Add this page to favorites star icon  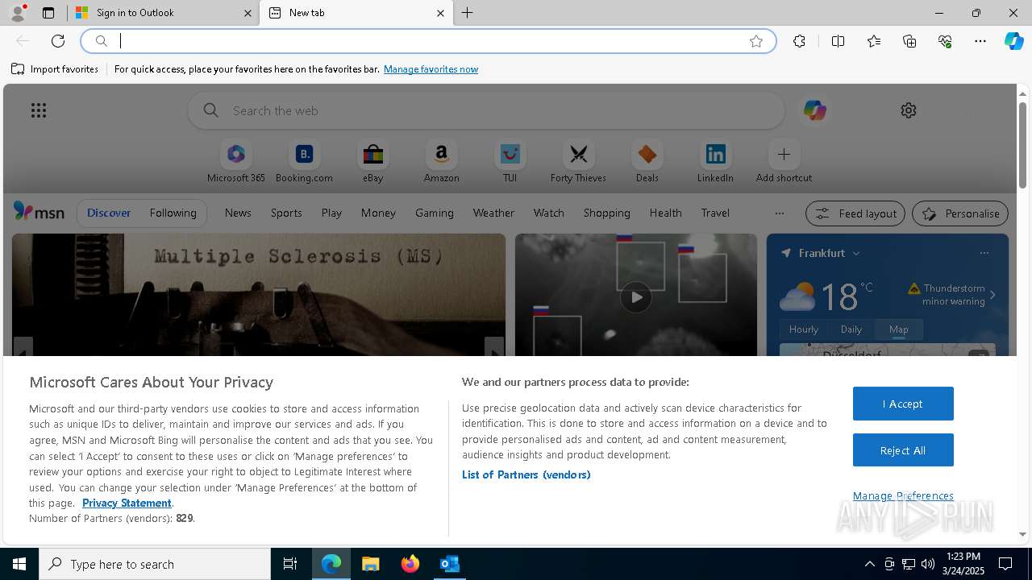756,41
